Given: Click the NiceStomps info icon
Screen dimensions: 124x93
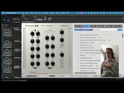Looking at the screenshot, I should click(35, 26).
